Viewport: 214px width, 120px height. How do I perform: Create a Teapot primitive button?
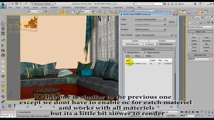pos(194,51)
